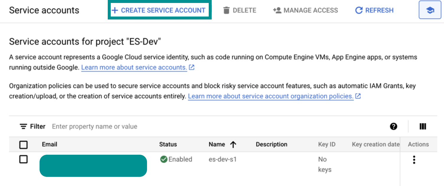Click inside the property filter input field

tap(94, 126)
